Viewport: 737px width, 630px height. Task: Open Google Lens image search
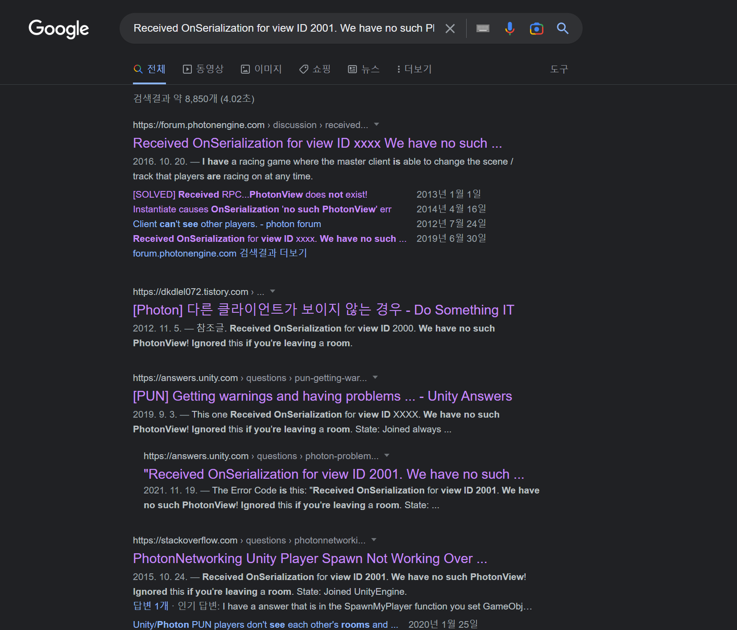[536, 29]
